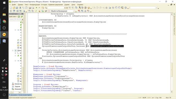Collapse the Допол… tree node
This screenshot has height=99, width=176.
pos(13,51)
